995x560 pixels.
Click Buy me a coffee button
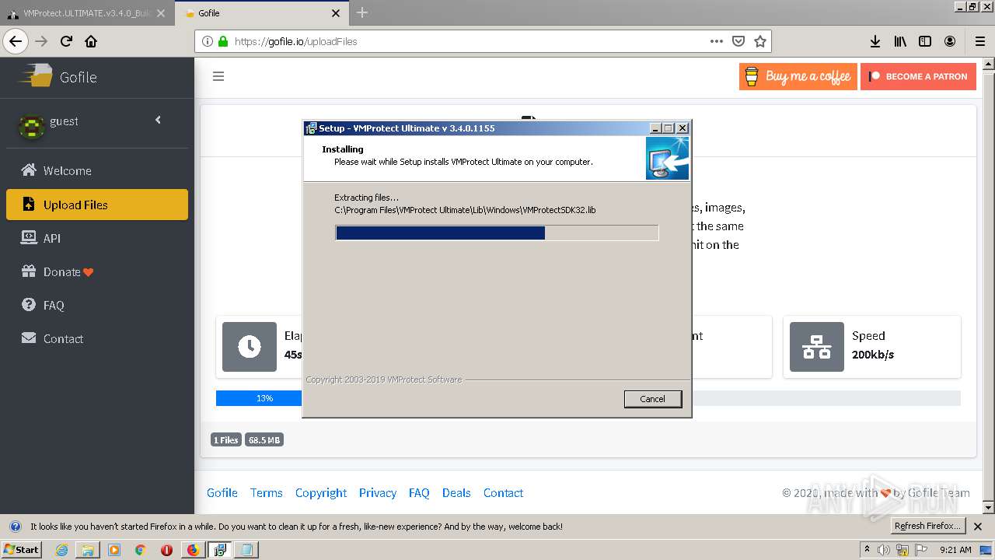tap(798, 76)
